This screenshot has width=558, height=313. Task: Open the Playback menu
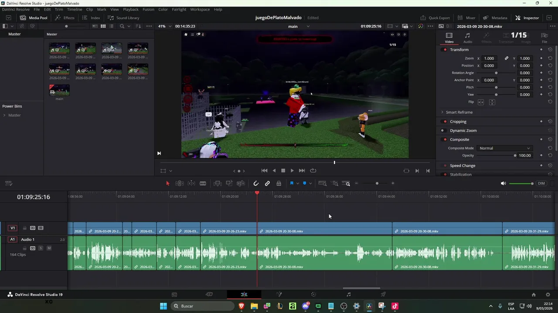coord(130,9)
